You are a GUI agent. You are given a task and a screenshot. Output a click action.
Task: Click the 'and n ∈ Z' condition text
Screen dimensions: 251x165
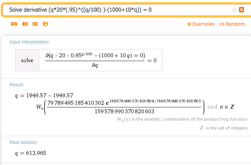point(220,107)
